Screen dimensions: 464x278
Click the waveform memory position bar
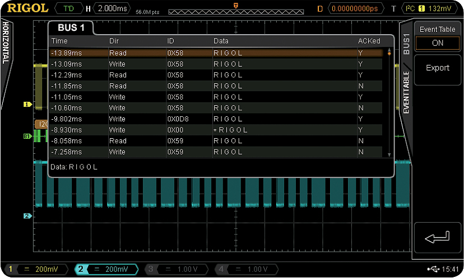(235, 11)
